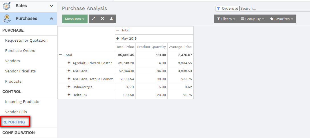
Task: Click the Sales target icon
Action: point(7,5)
